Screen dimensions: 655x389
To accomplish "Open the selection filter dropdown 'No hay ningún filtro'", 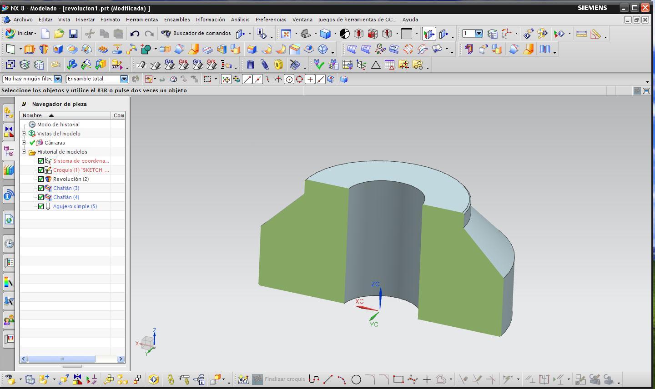I will [58, 79].
